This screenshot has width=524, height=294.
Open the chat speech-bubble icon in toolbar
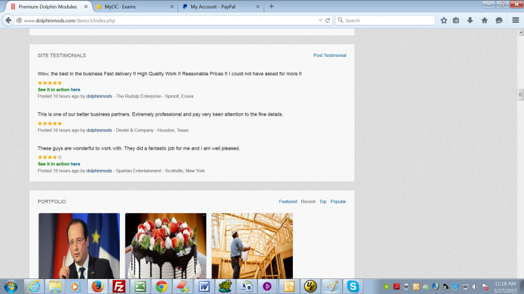(x=499, y=20)
